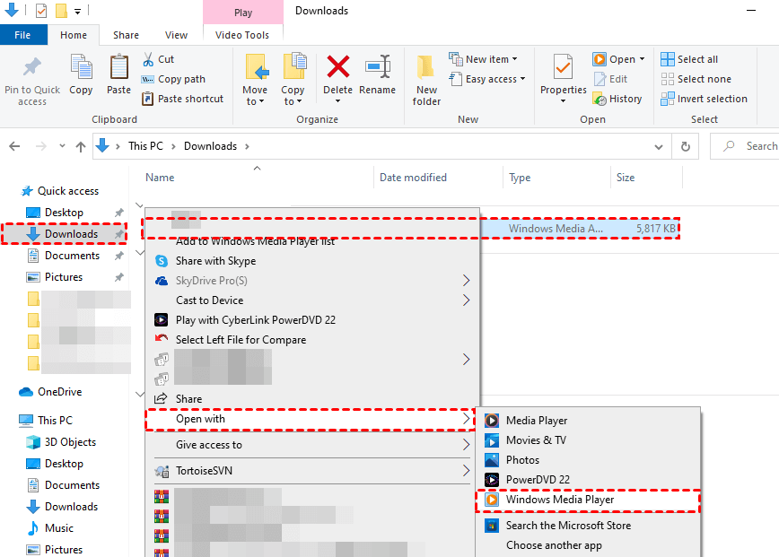Choose Share with Skype
Image resolution: width=779 pixels, height=557 pixels.
click(312, 261)
